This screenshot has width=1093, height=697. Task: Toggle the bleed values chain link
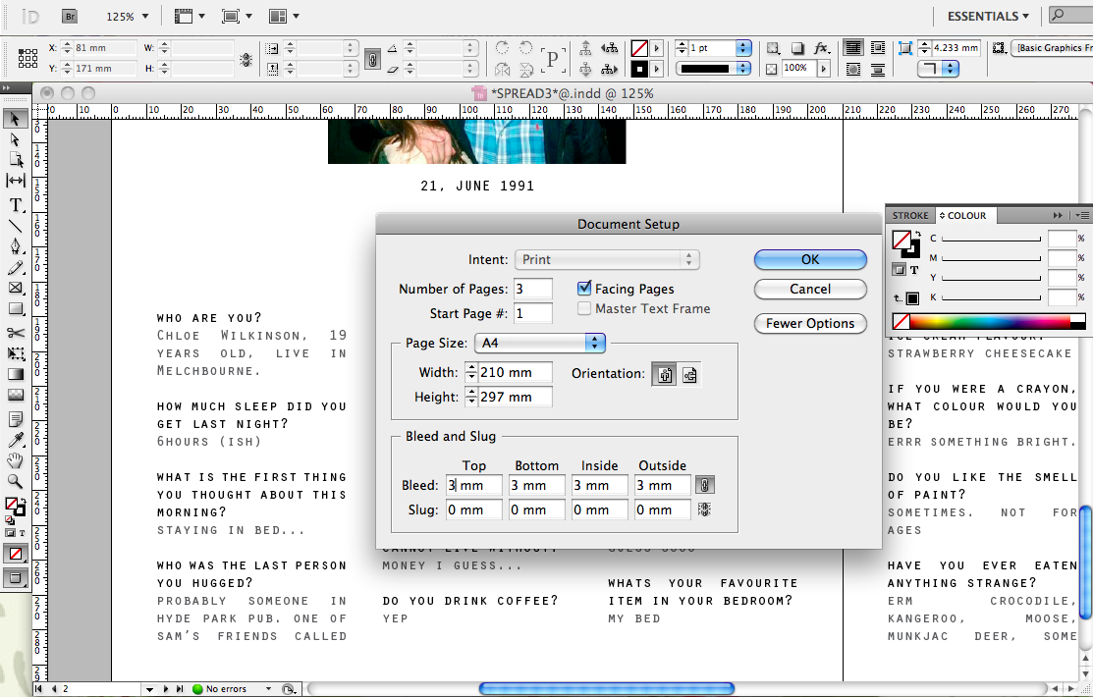click(706, 484)
